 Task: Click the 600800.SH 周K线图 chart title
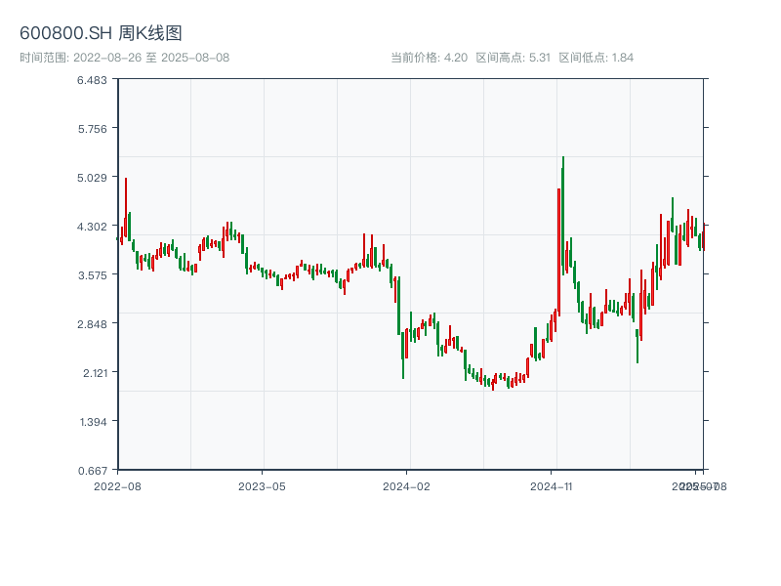click(101, 34)
